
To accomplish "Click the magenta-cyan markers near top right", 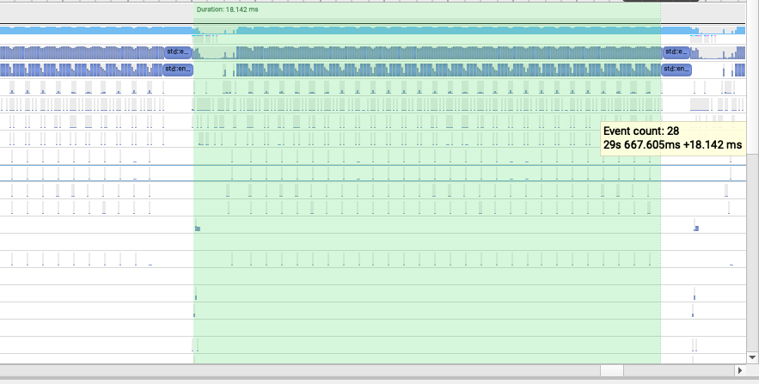I will click(703, 36).
